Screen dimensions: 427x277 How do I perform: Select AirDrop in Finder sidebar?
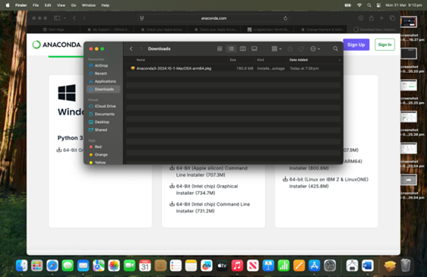101,65
